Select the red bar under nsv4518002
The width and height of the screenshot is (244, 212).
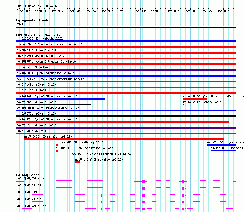coord(195,99)
